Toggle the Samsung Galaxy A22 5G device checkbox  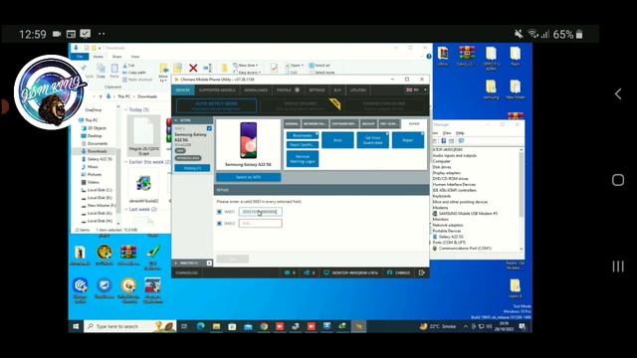point(209,128)
